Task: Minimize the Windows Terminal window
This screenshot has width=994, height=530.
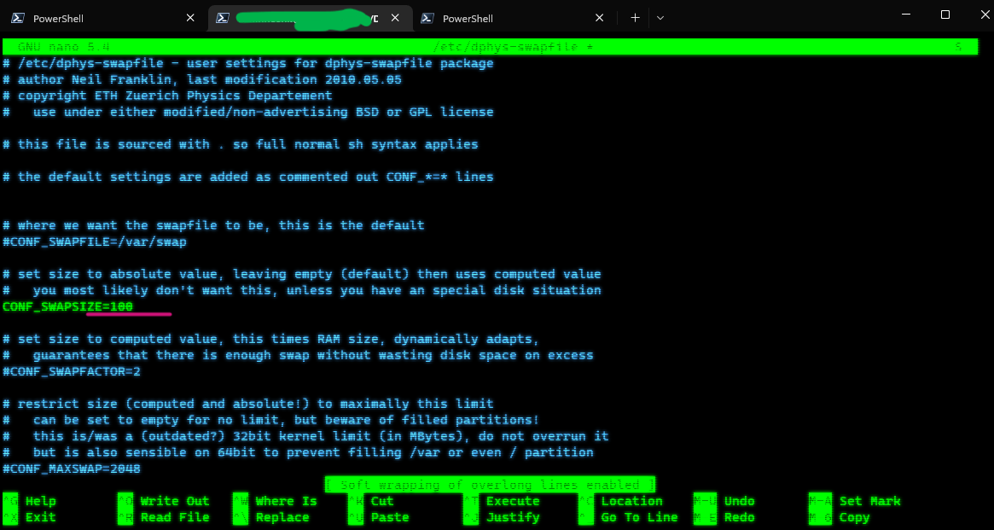Action: (908, 15)
